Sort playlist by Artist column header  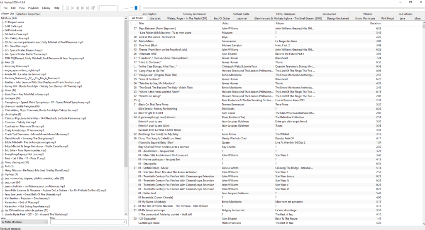[x=248, y=23]
